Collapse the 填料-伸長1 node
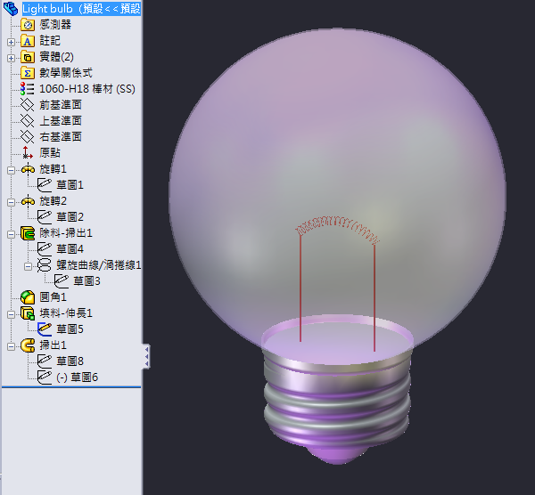This screenshot has width=535, height=495. pos(11,314)
